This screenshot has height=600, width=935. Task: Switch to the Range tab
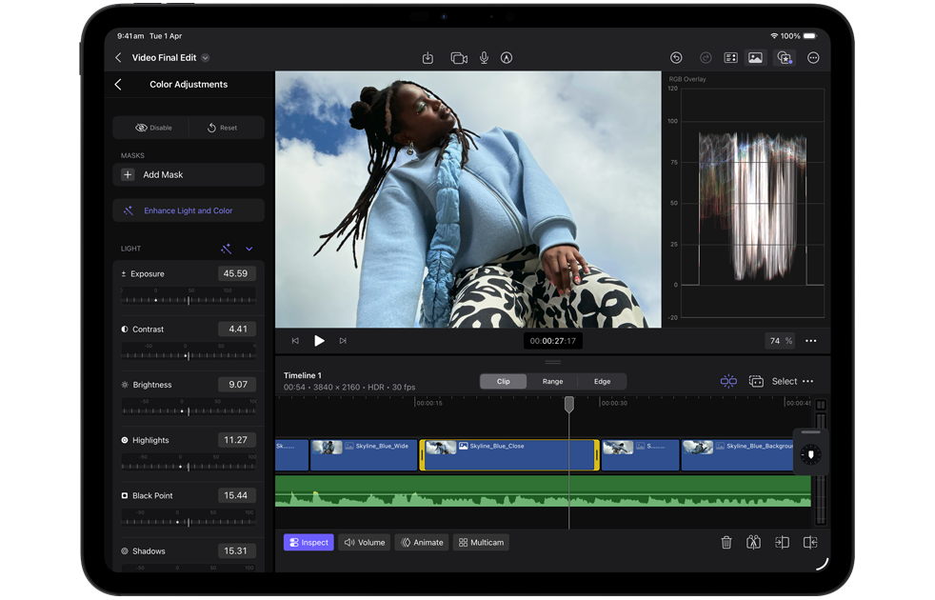(x=552, y=381)
